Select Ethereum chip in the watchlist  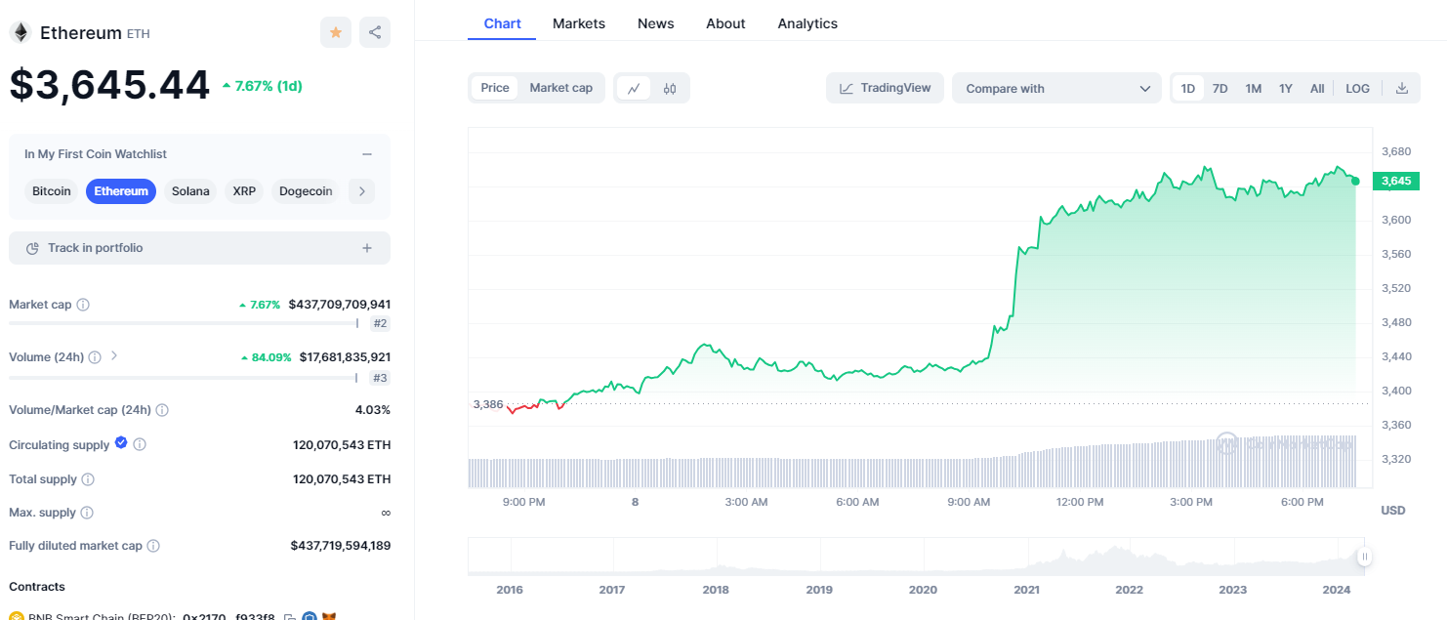coord(121,191)
